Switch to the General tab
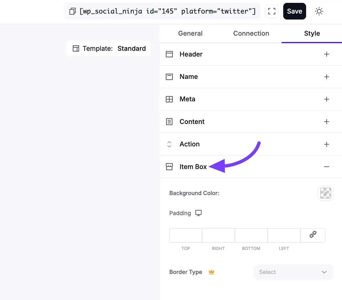This screenshot has width=342, height=300. click(190, 33)
